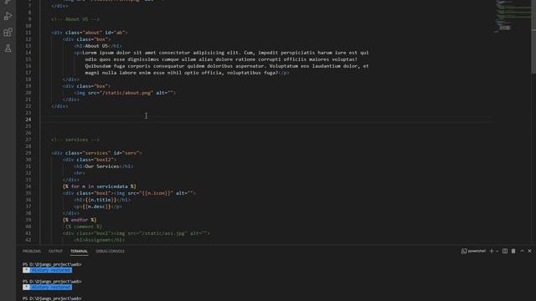Open the Testing flask view
536x301 pixels.
[x=8, y=48]
